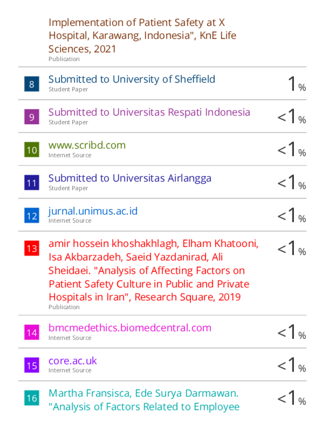The width and height of the screenshot is (330, 428).
Task: Click the purple number 9 badge
Action: point(31,117)
